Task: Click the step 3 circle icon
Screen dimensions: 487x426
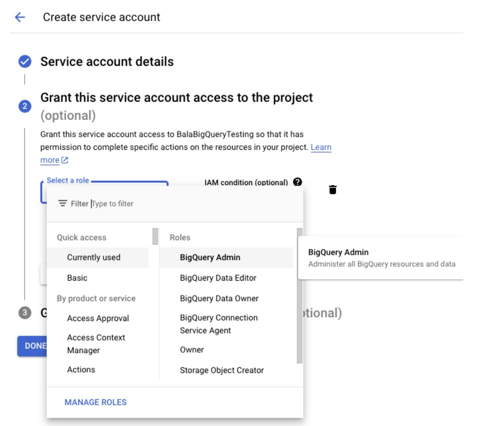Action: (x=25, y=313)
